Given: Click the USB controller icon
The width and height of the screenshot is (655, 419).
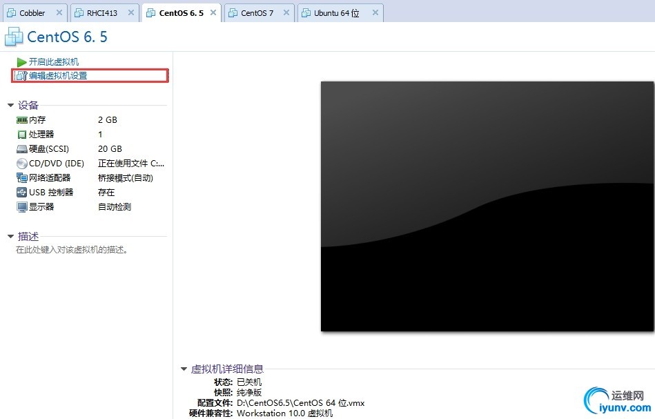Looking at the screenshot, I should coord(21,193).
